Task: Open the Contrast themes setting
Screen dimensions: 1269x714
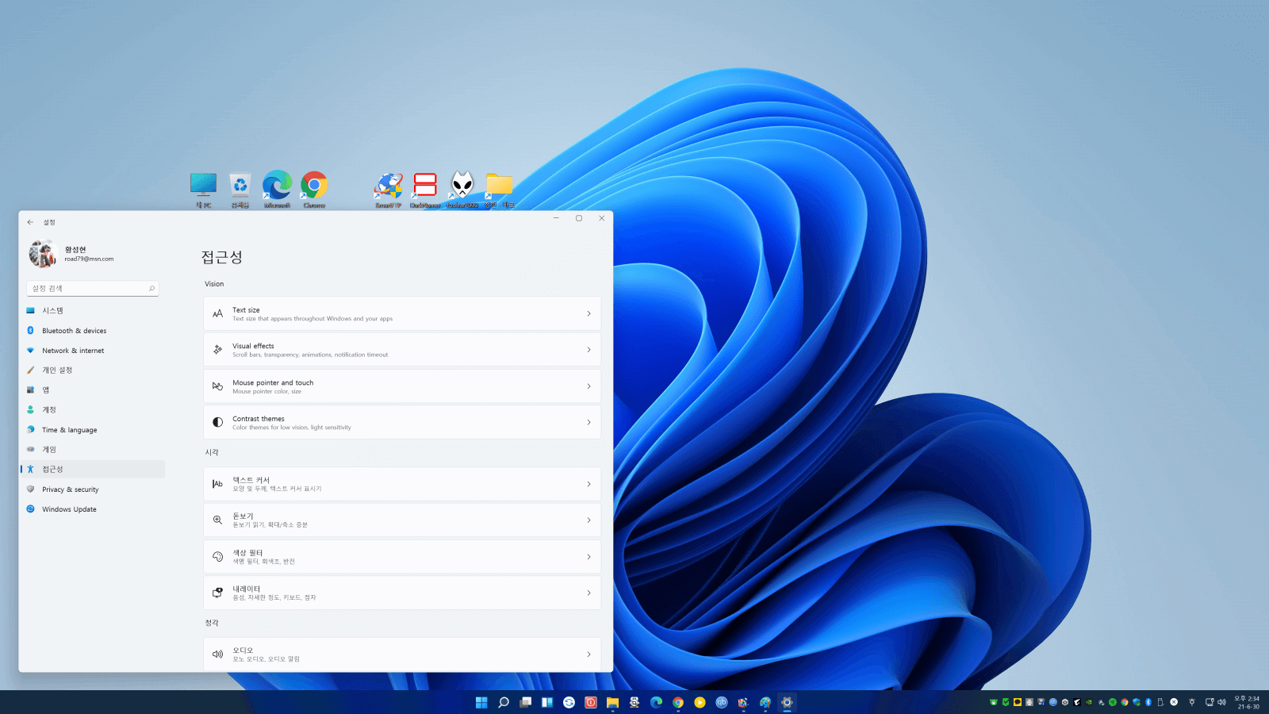Action: (x=402, y=422)
